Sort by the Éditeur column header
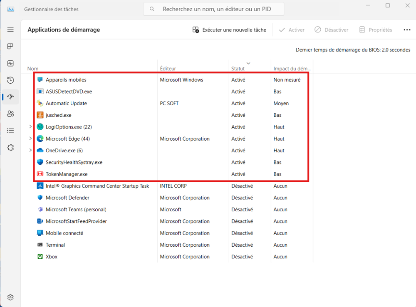 [x=168, y=69]
